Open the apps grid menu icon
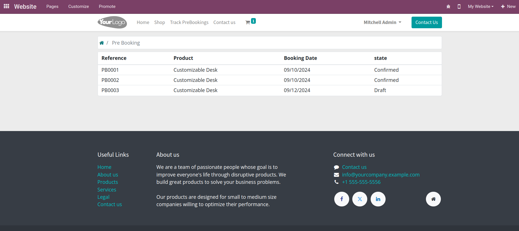The width and height of the screenshot is (519, 231). coord(6,6)
